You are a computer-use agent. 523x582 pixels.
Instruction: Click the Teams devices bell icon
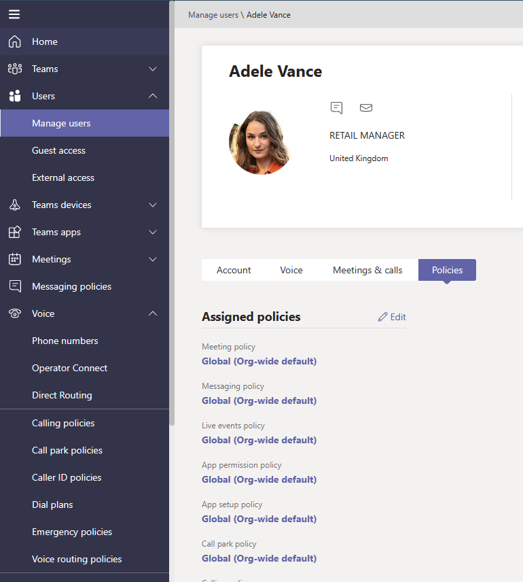click(14, 205)
